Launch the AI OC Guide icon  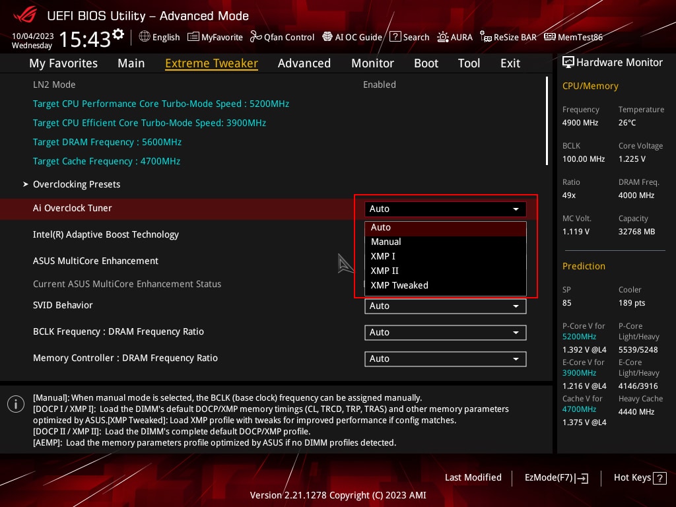click(327, 37)
